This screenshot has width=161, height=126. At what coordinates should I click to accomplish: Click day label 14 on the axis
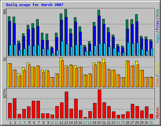coord(71,123)
